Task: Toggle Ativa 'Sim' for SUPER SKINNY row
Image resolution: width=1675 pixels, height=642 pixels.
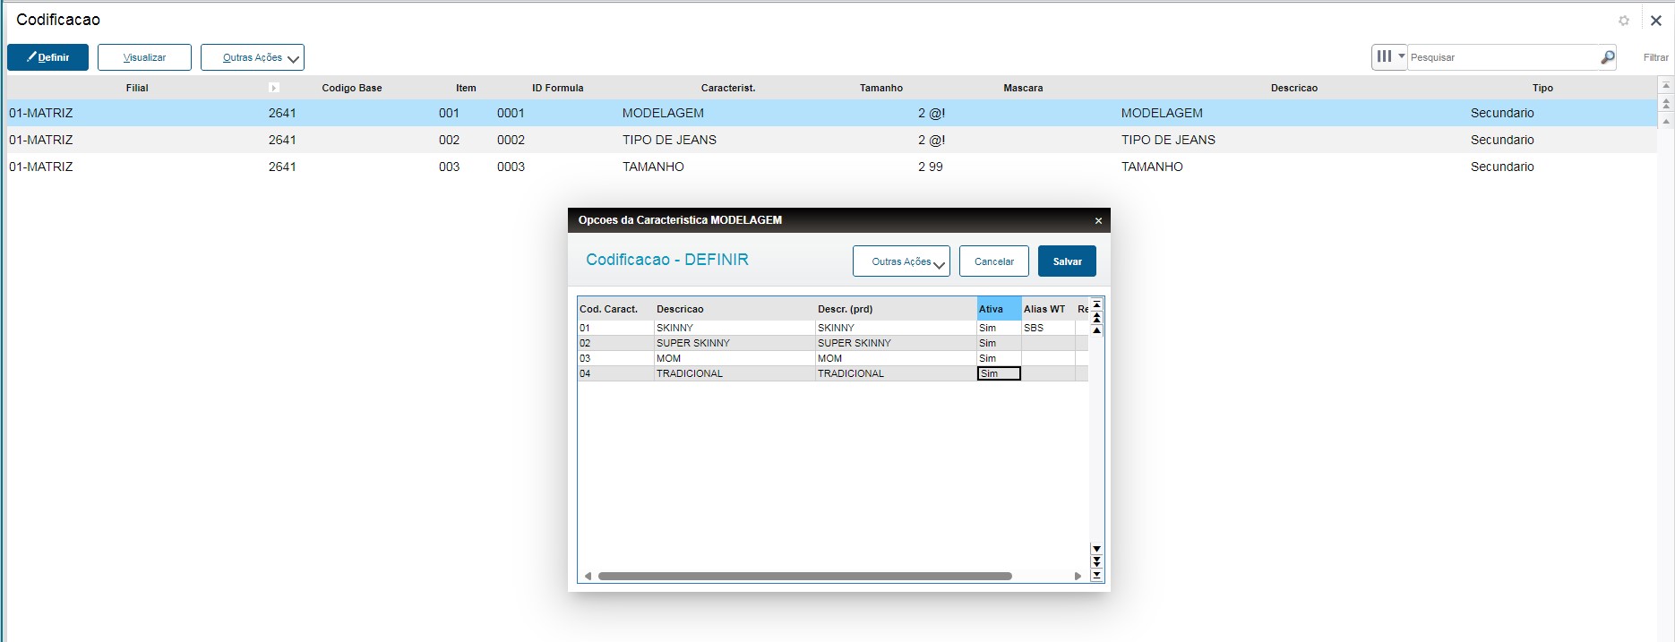Action: click(x=999, y=343)
